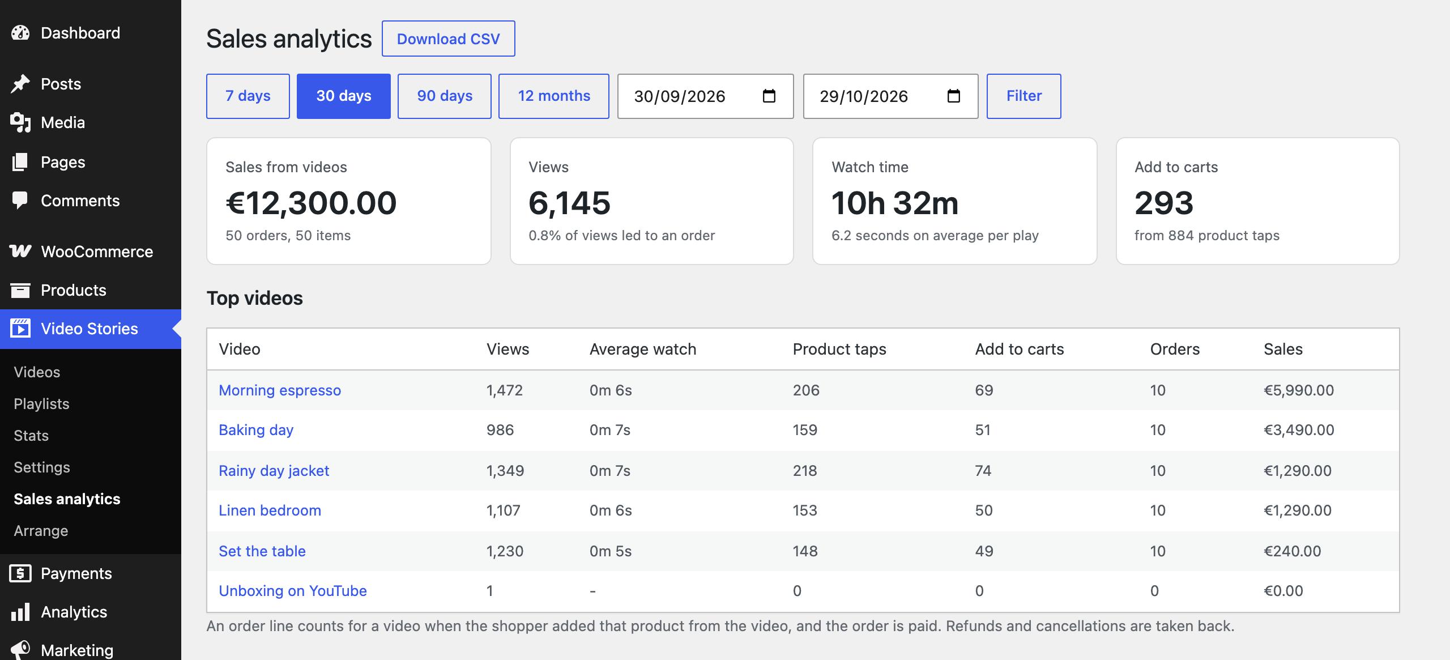
Task: Click the start date field 30/09/2026
Action: pyautogui.click(x=706, y=96)
